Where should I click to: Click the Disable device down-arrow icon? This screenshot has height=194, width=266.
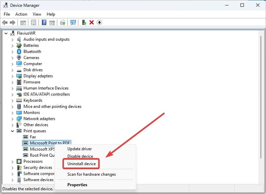coord(99,22)
